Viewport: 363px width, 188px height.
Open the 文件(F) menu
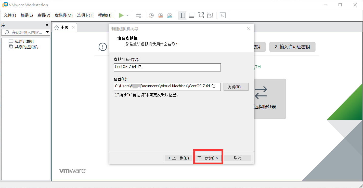pyautogui.click(x=10, y=15)
